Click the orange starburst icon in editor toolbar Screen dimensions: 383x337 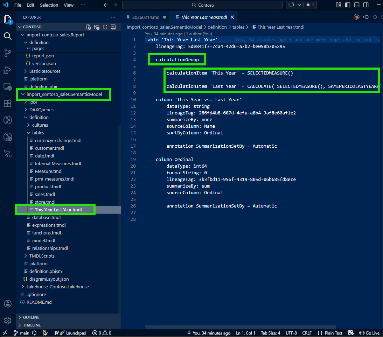point(357,17)
